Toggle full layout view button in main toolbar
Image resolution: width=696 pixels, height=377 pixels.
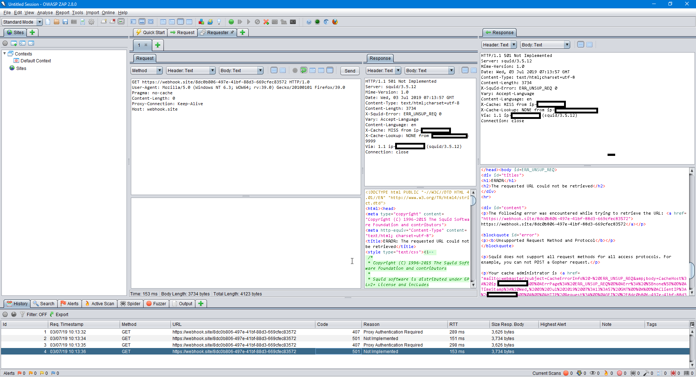point(151,22)
